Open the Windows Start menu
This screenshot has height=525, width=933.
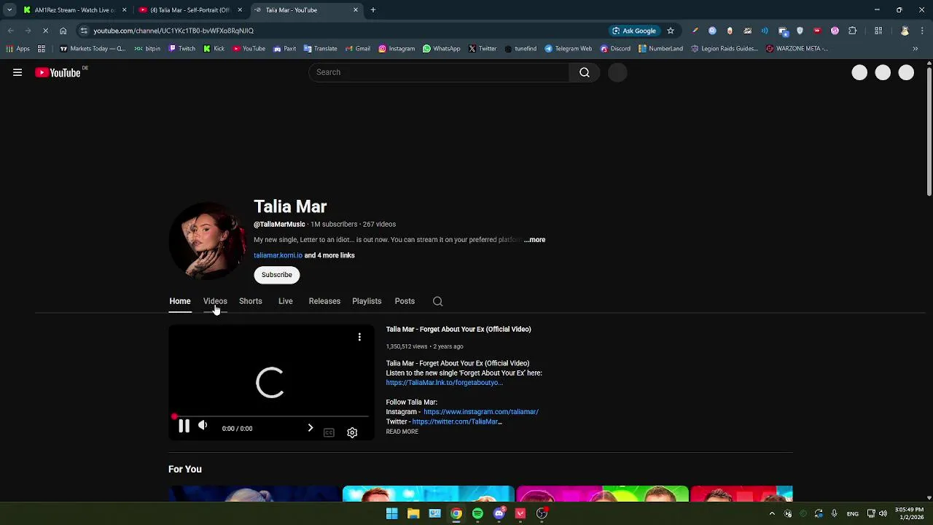pyautogui.click(x=391, y=513)
